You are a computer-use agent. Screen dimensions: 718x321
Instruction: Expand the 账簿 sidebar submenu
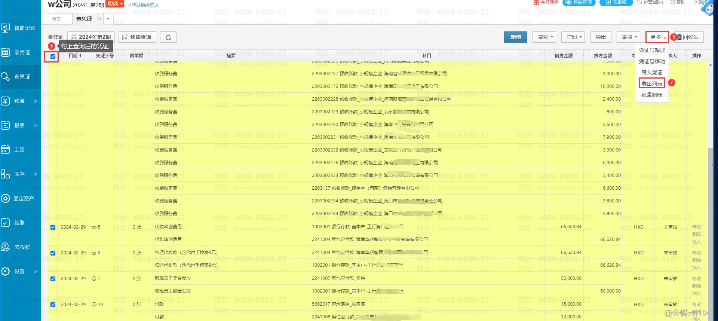(36, 101)
